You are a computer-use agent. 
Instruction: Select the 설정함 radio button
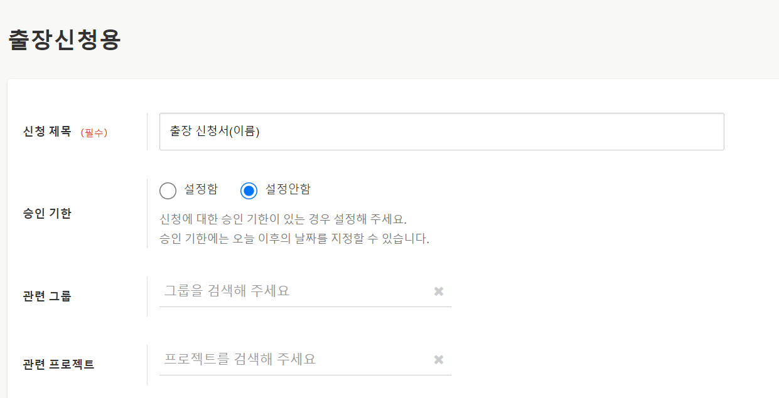168,191
